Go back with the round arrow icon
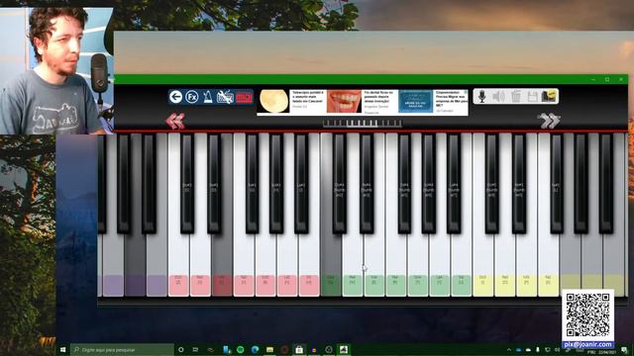This screenshot has height=356, width=634. click(x=176, y=97)
